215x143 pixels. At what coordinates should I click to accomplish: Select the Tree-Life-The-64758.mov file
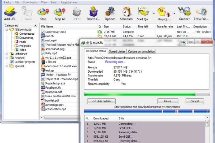click(60, 96)
